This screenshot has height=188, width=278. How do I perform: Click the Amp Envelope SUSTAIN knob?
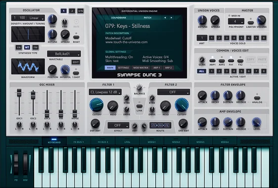tap(228, 122)
